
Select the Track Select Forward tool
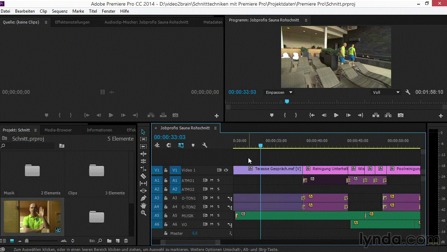point(143,139)
